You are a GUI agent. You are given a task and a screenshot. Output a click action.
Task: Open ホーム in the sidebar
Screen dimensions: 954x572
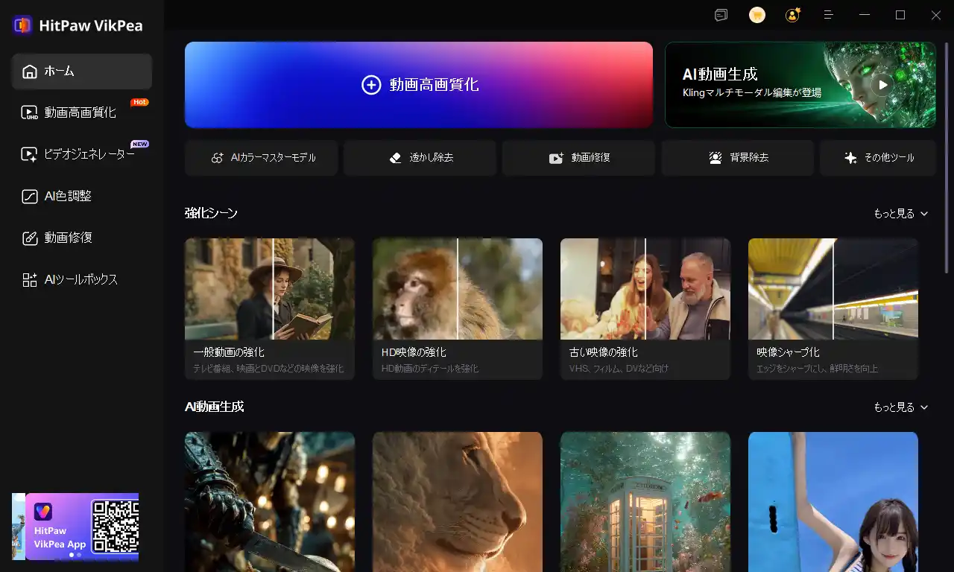82,71
